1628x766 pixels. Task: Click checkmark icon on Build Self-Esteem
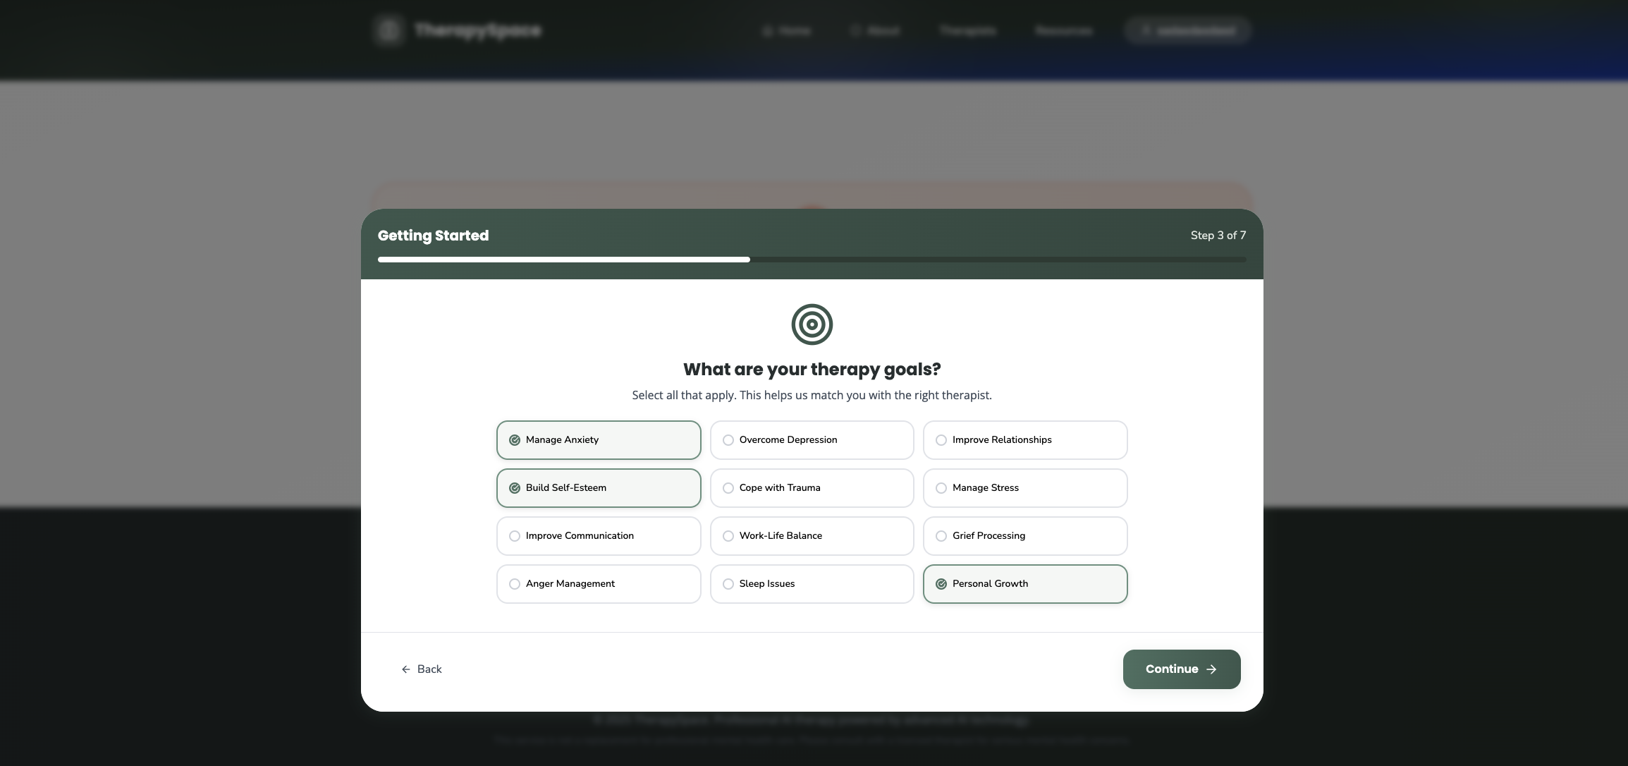pos(515,488)
